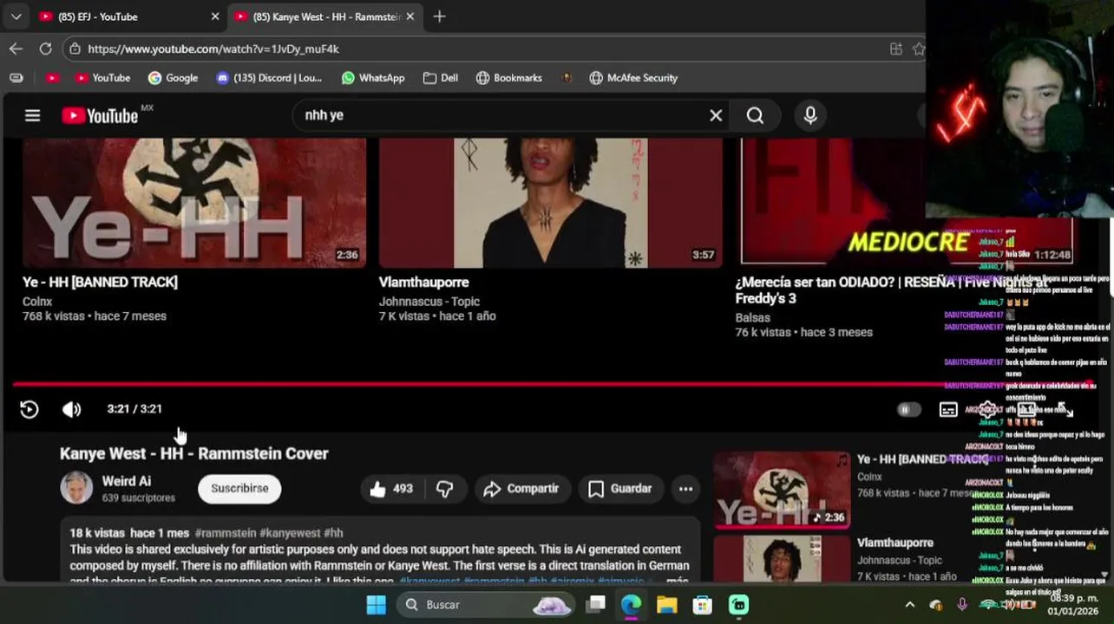The image size is (1114, 624).
Task: Open the Ye - HH suggested video thumbnail
Action: point(194,202)
